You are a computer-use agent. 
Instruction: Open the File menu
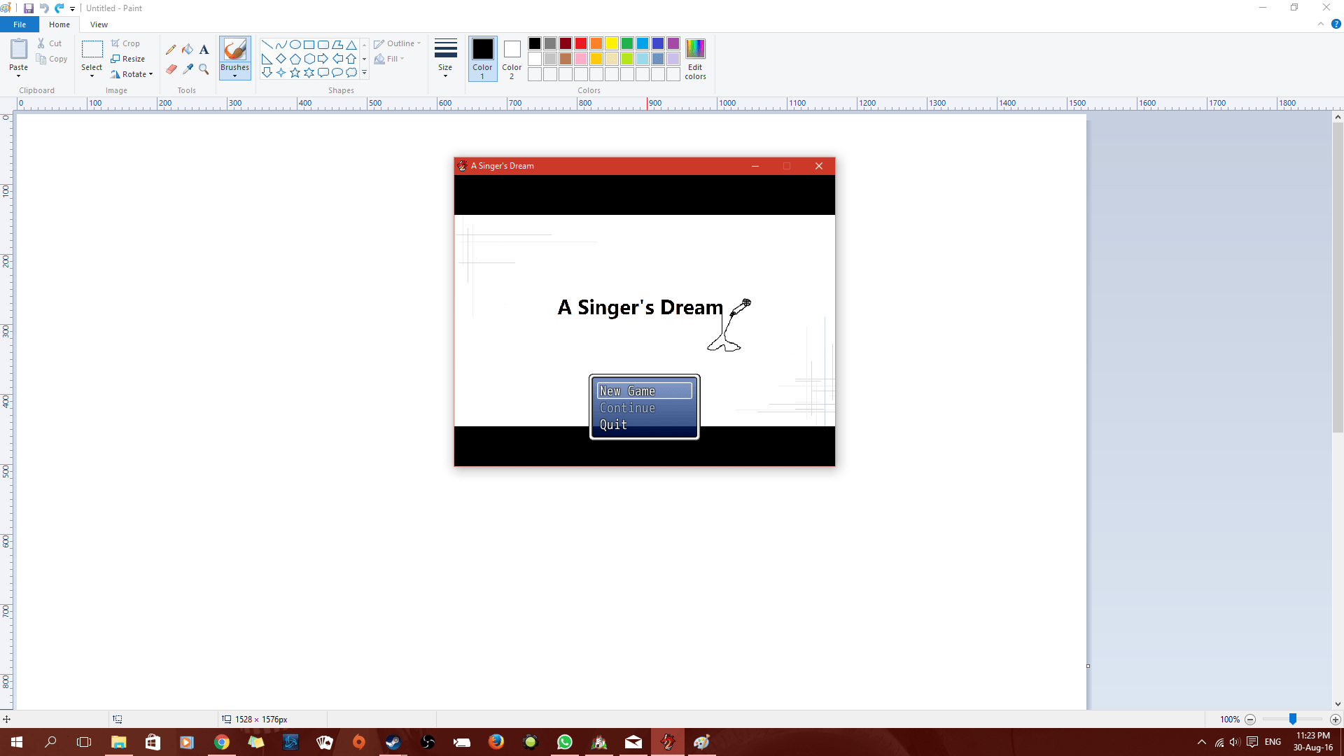click(x=19, y=24)
